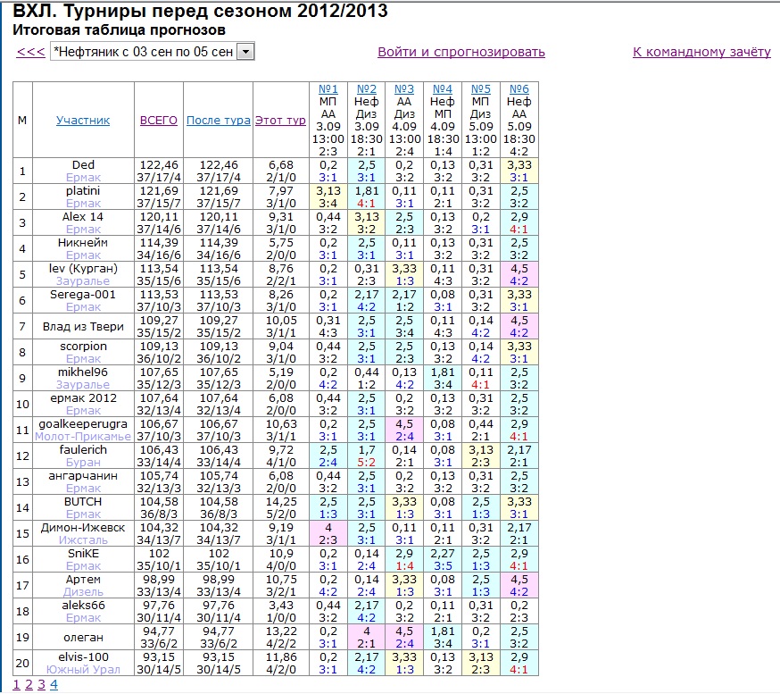Open the tour selection dropdown
The width and height of the screenshot is (780, 694).
pyautogui.click(x=245, y=52)
